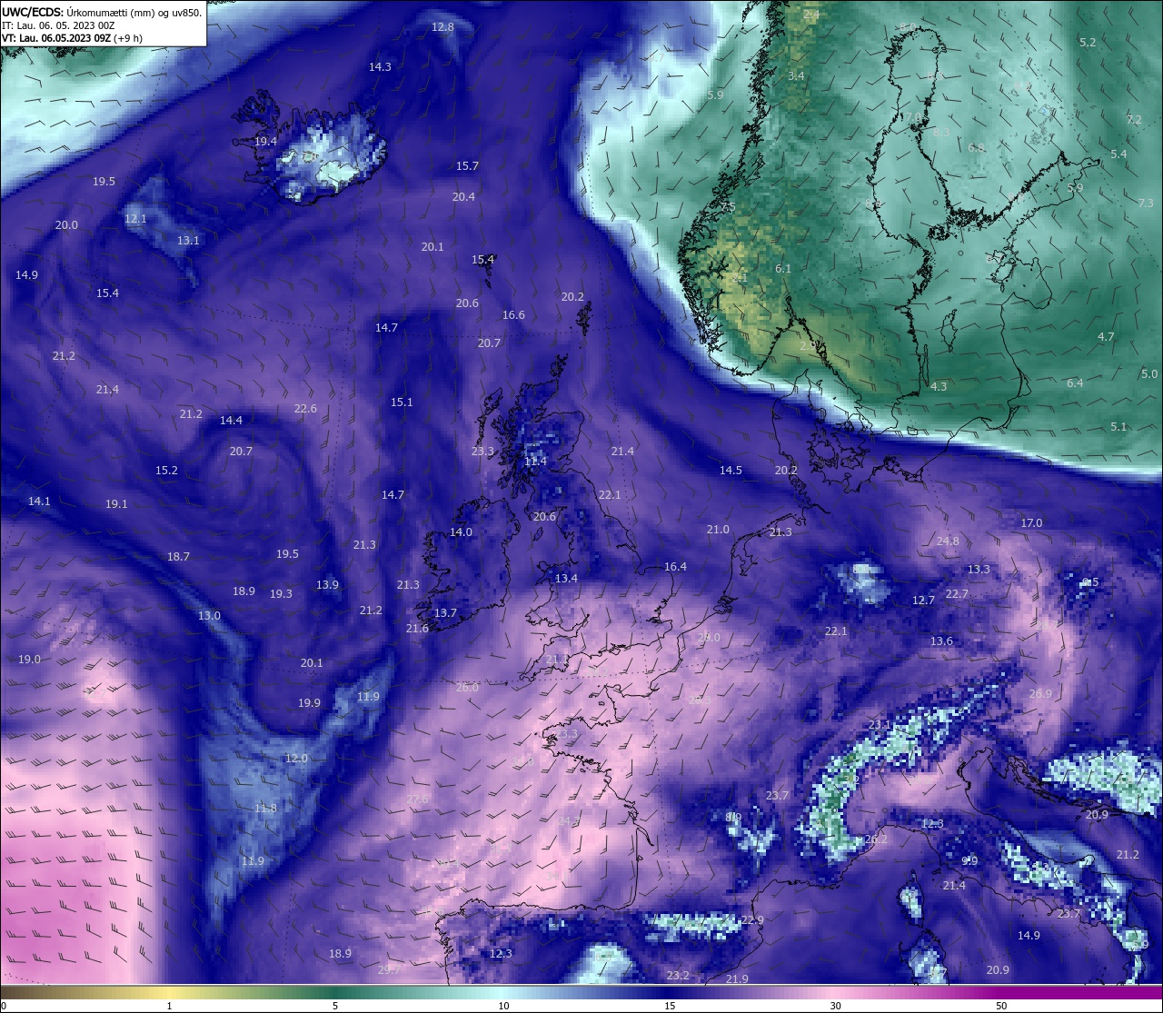1163x1013 pixels.
Task: Click the 15.7 value east of Iceland
Action: pos(467,166)
